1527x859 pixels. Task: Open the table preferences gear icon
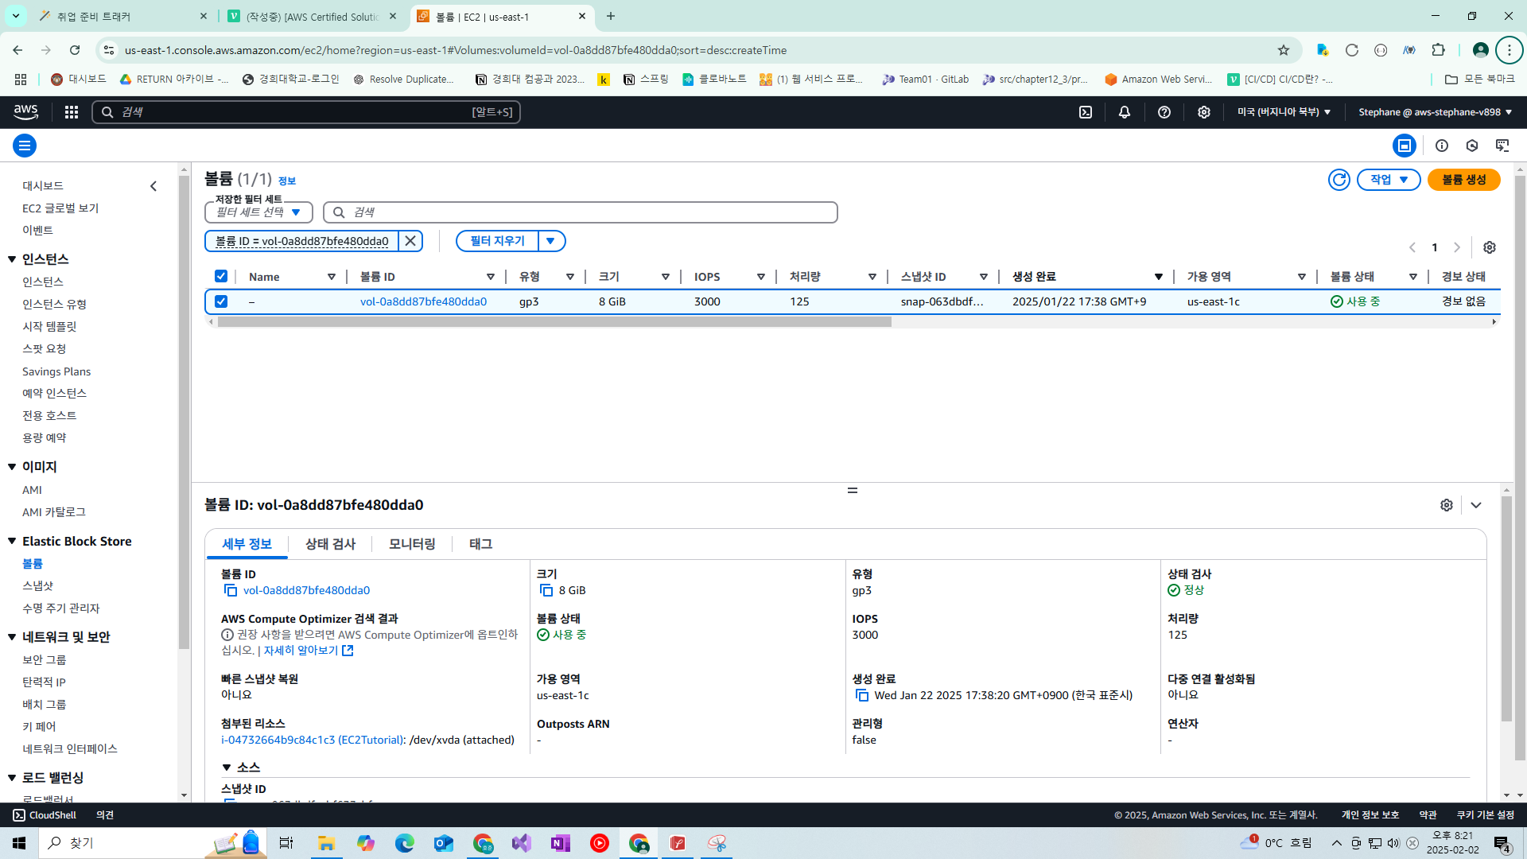click(1490, 247)
